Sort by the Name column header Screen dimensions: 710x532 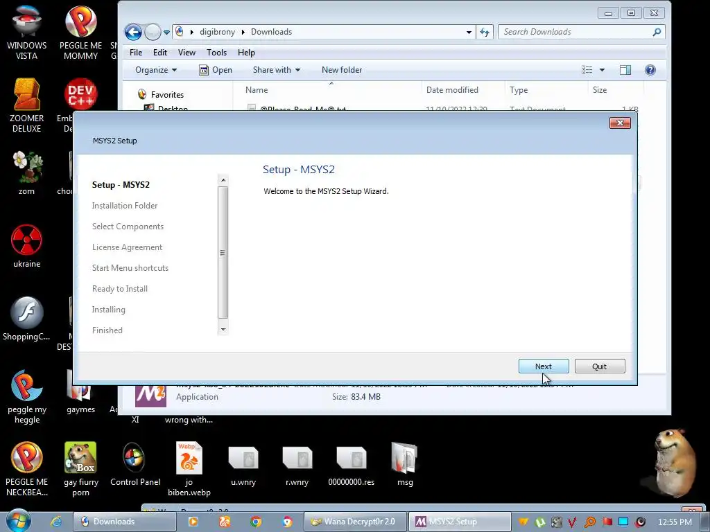257,90
